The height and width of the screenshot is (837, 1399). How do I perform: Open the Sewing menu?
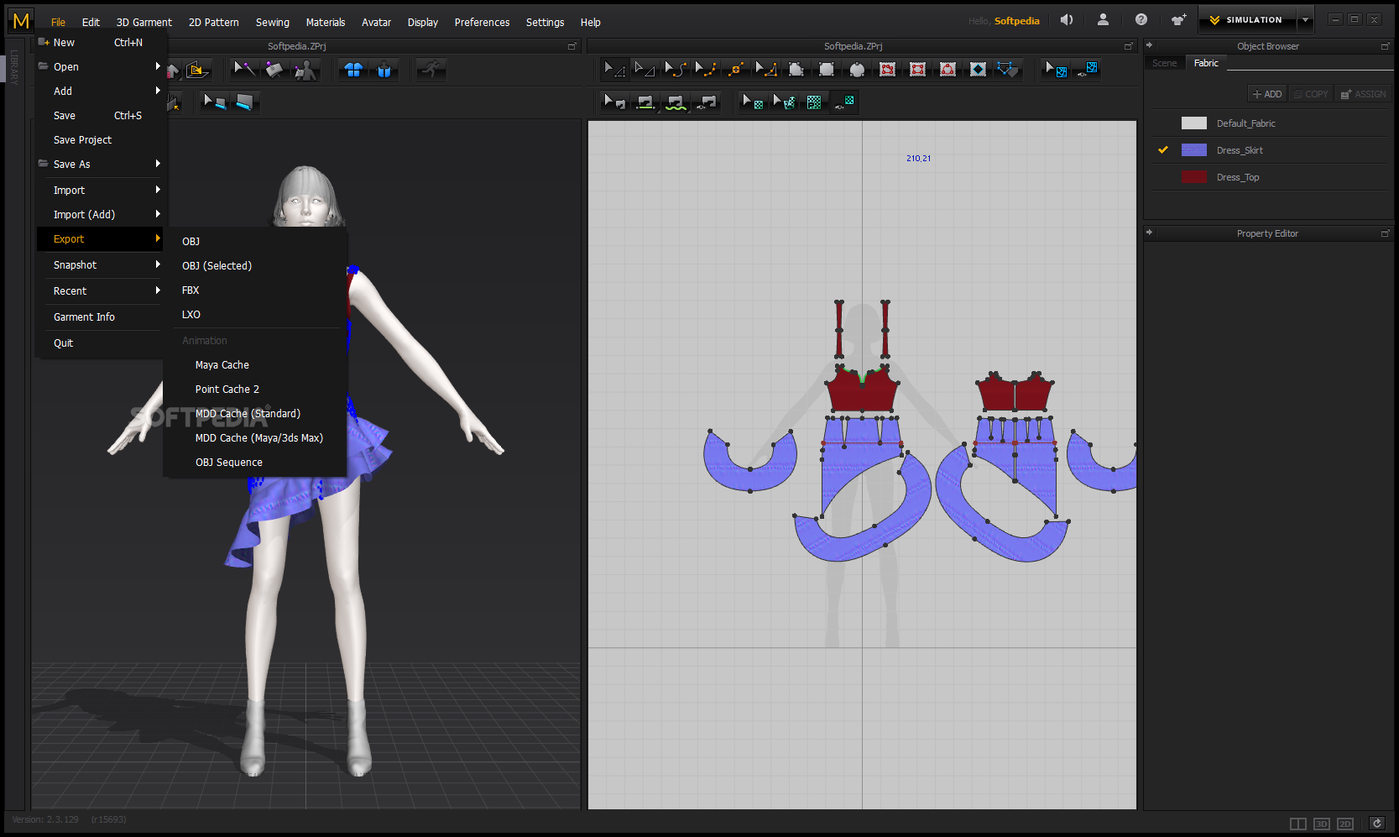pos(273,22)
